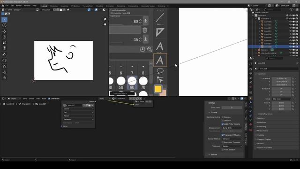This screenshot has height=169, width=300.
Task: Click the Pass Index field
Action: coord(232,108)
